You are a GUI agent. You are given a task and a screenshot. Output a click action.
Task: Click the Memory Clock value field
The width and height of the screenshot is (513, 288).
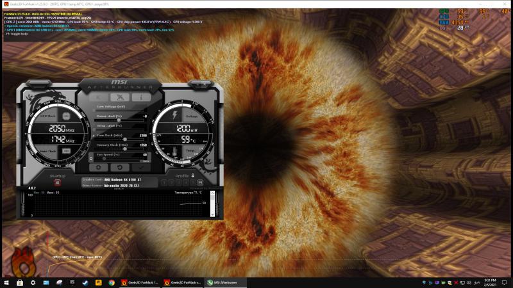click(143, 145)
